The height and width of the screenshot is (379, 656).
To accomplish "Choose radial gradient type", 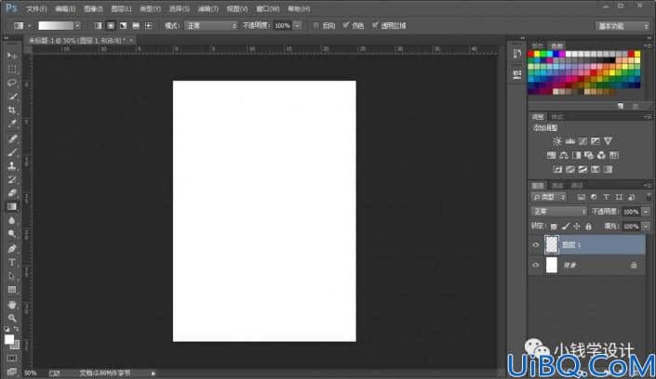I will tap(111, 26).
